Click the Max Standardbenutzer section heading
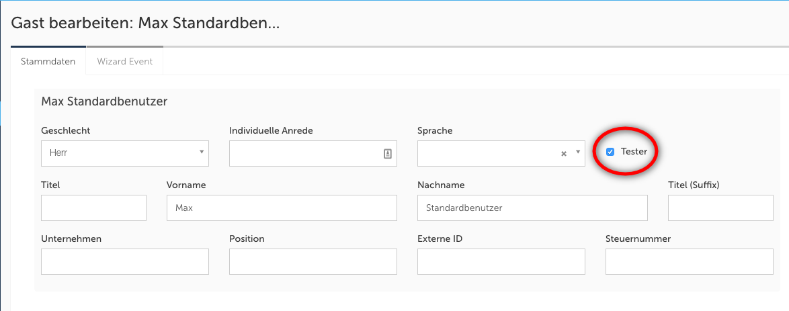 pos(104,101)
